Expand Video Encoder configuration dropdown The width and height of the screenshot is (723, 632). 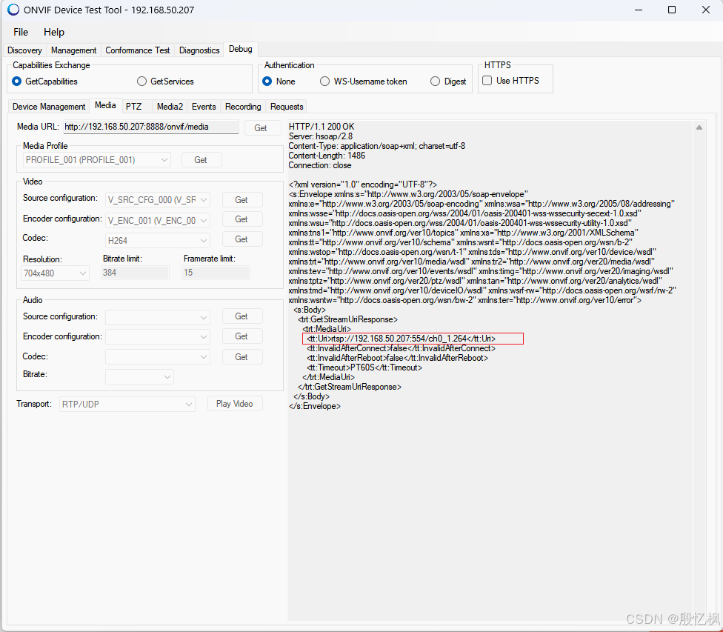[x=157, y=221]
